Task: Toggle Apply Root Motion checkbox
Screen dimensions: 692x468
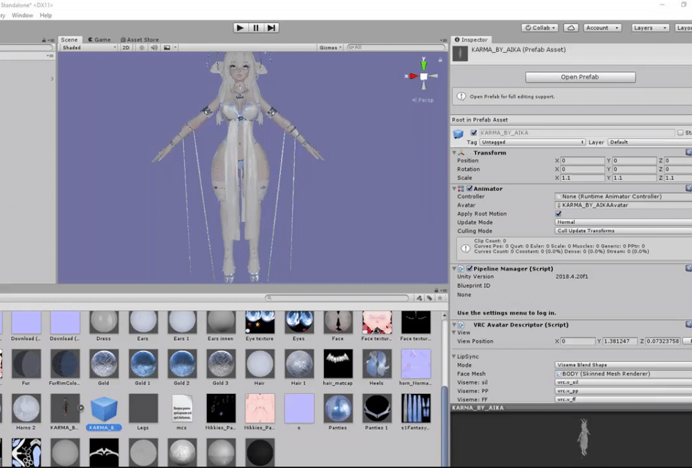Action: [558, 214]
